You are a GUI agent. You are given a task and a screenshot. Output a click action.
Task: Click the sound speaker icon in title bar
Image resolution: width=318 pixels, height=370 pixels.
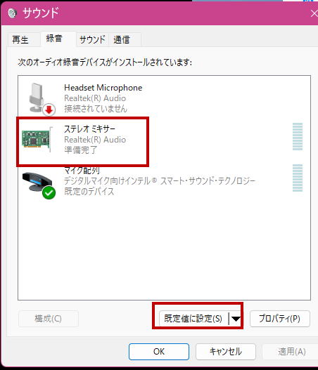12,13
